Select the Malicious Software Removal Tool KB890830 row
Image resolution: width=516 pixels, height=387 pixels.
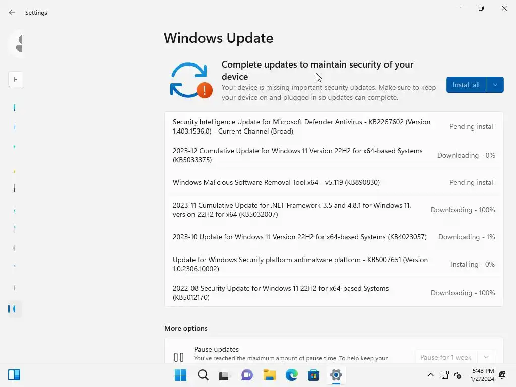click(334, 182)
